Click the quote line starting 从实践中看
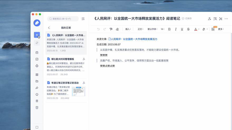Screen dimensions: 232x130 point(140,50)
